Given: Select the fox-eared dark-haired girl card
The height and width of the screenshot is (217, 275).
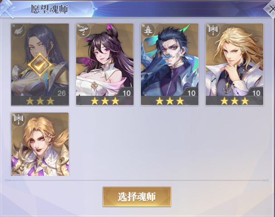Looking at the screenshot, I should 105,64.
